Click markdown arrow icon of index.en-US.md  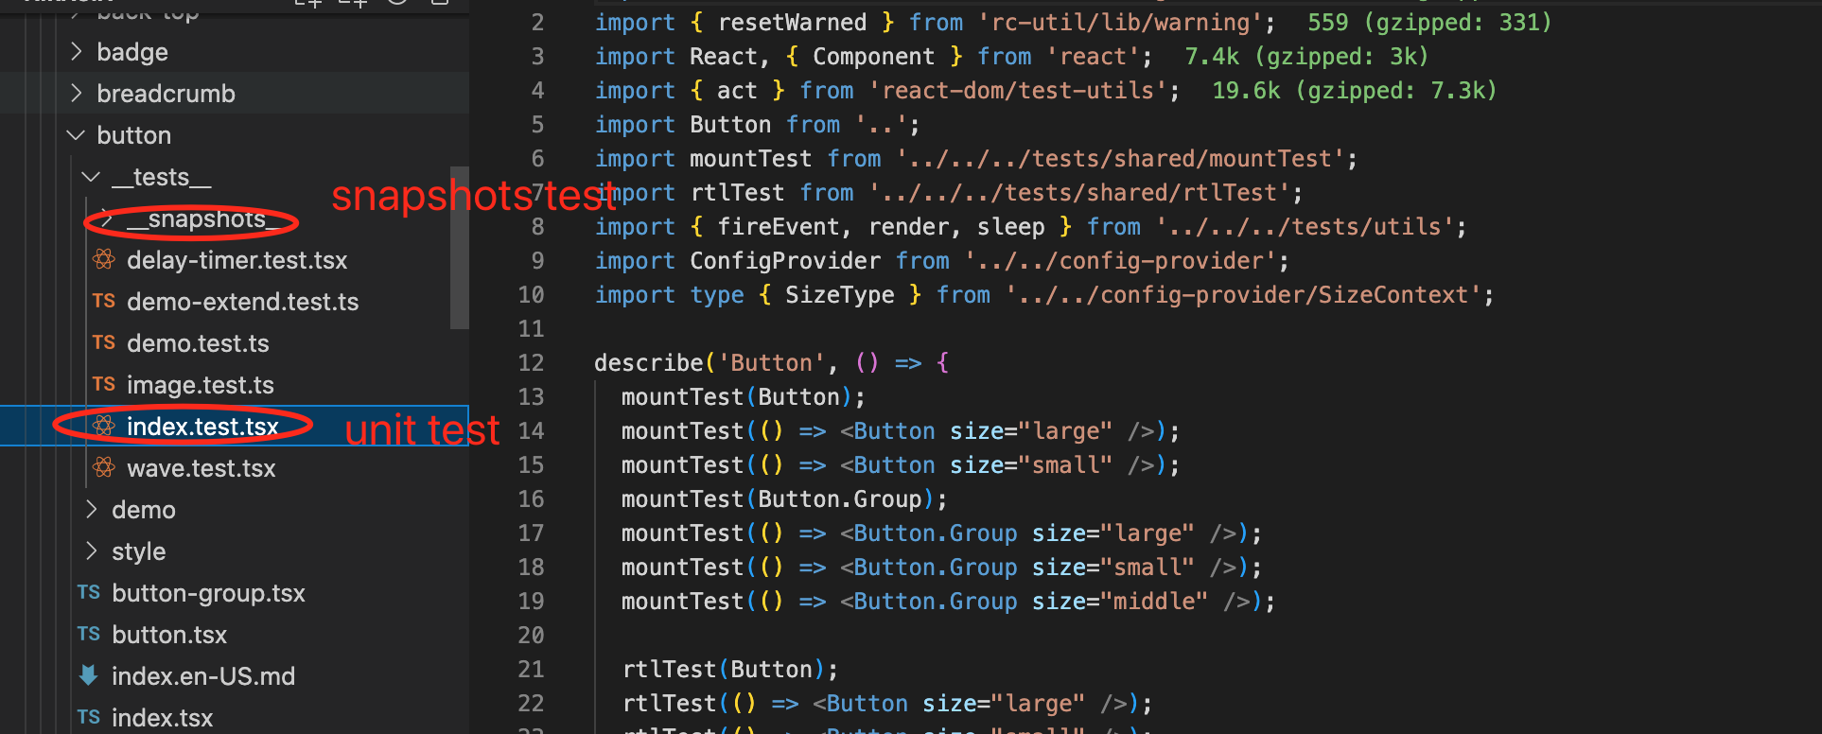pos(88,675)
